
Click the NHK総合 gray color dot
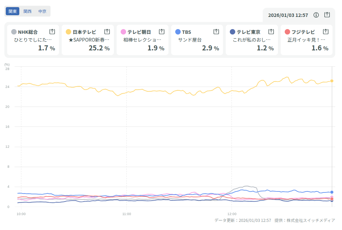click(x=14, y=32)
